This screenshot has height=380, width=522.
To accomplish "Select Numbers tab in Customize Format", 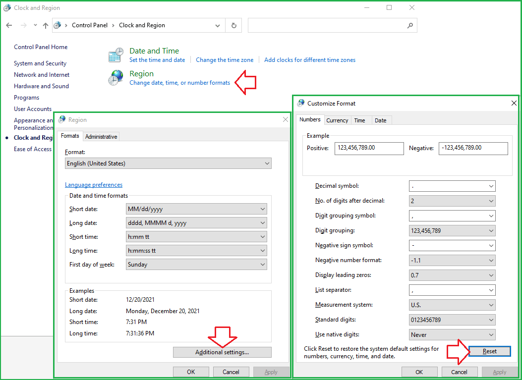I will coord(310,119).
